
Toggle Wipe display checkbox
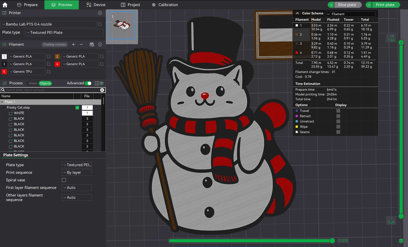(x=338, y=127)
